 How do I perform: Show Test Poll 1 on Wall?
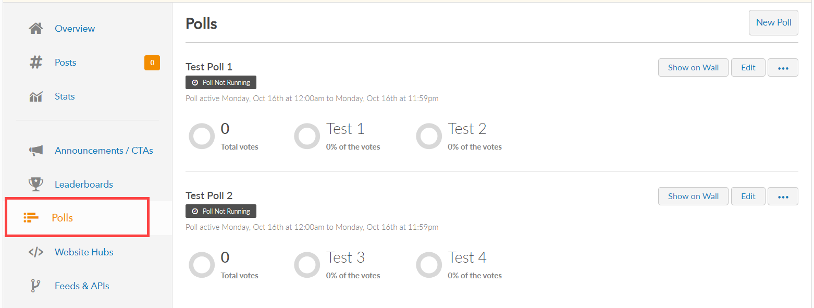click(693, 68)
